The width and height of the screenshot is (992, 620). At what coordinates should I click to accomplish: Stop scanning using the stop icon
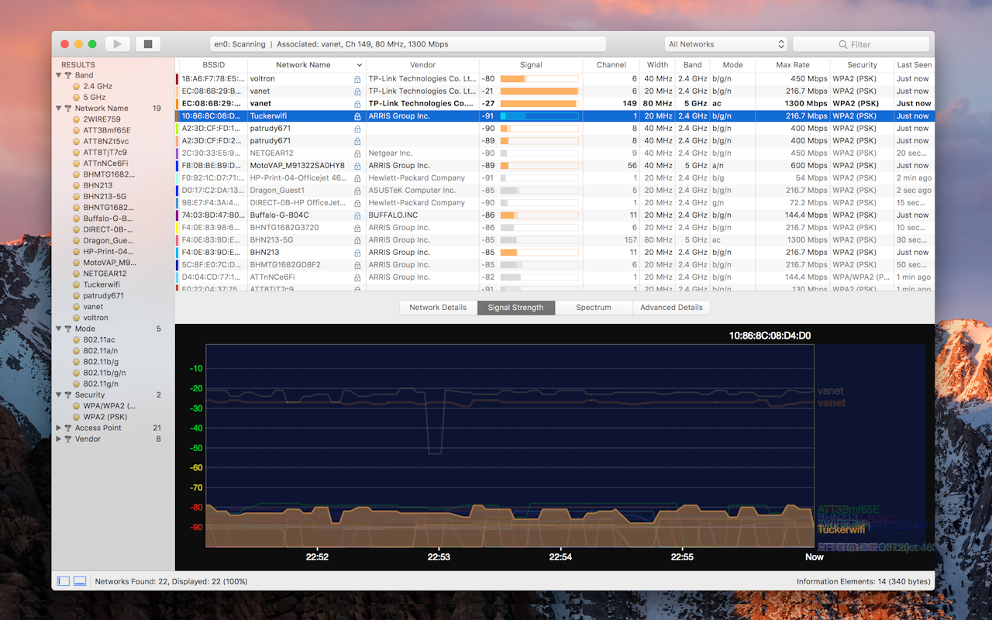click(147, 43)
